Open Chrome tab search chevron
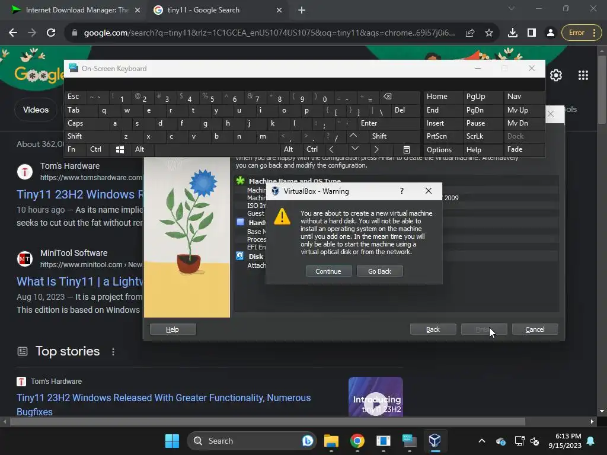607x455 pixels. pos(512,8)
